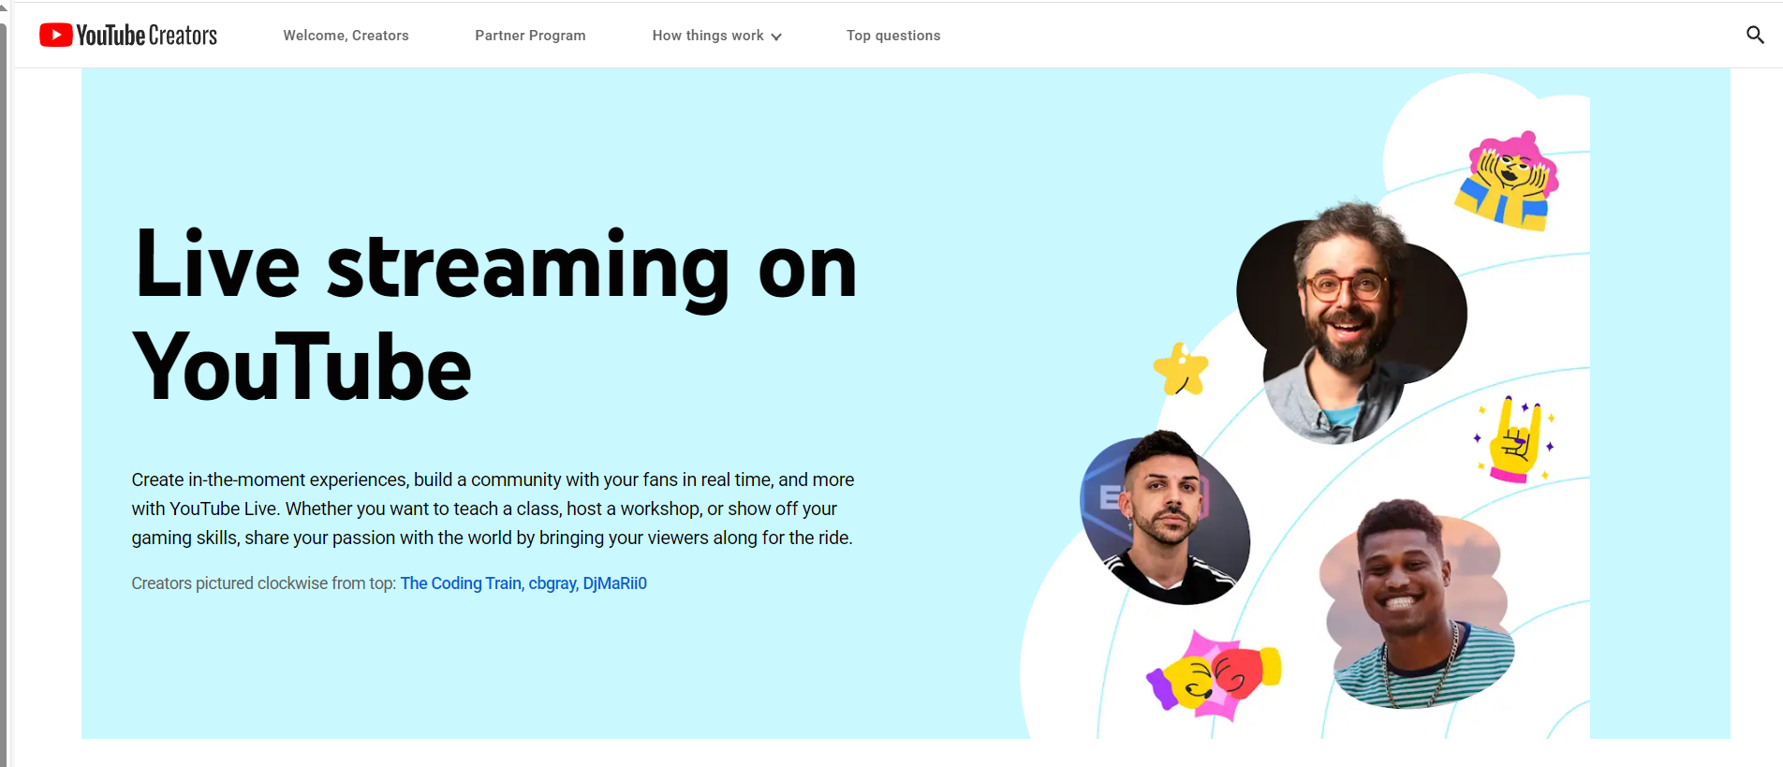Go to Welcome, Creators page
Screen dimensions: 1783x767
click(x=346, y=36)
